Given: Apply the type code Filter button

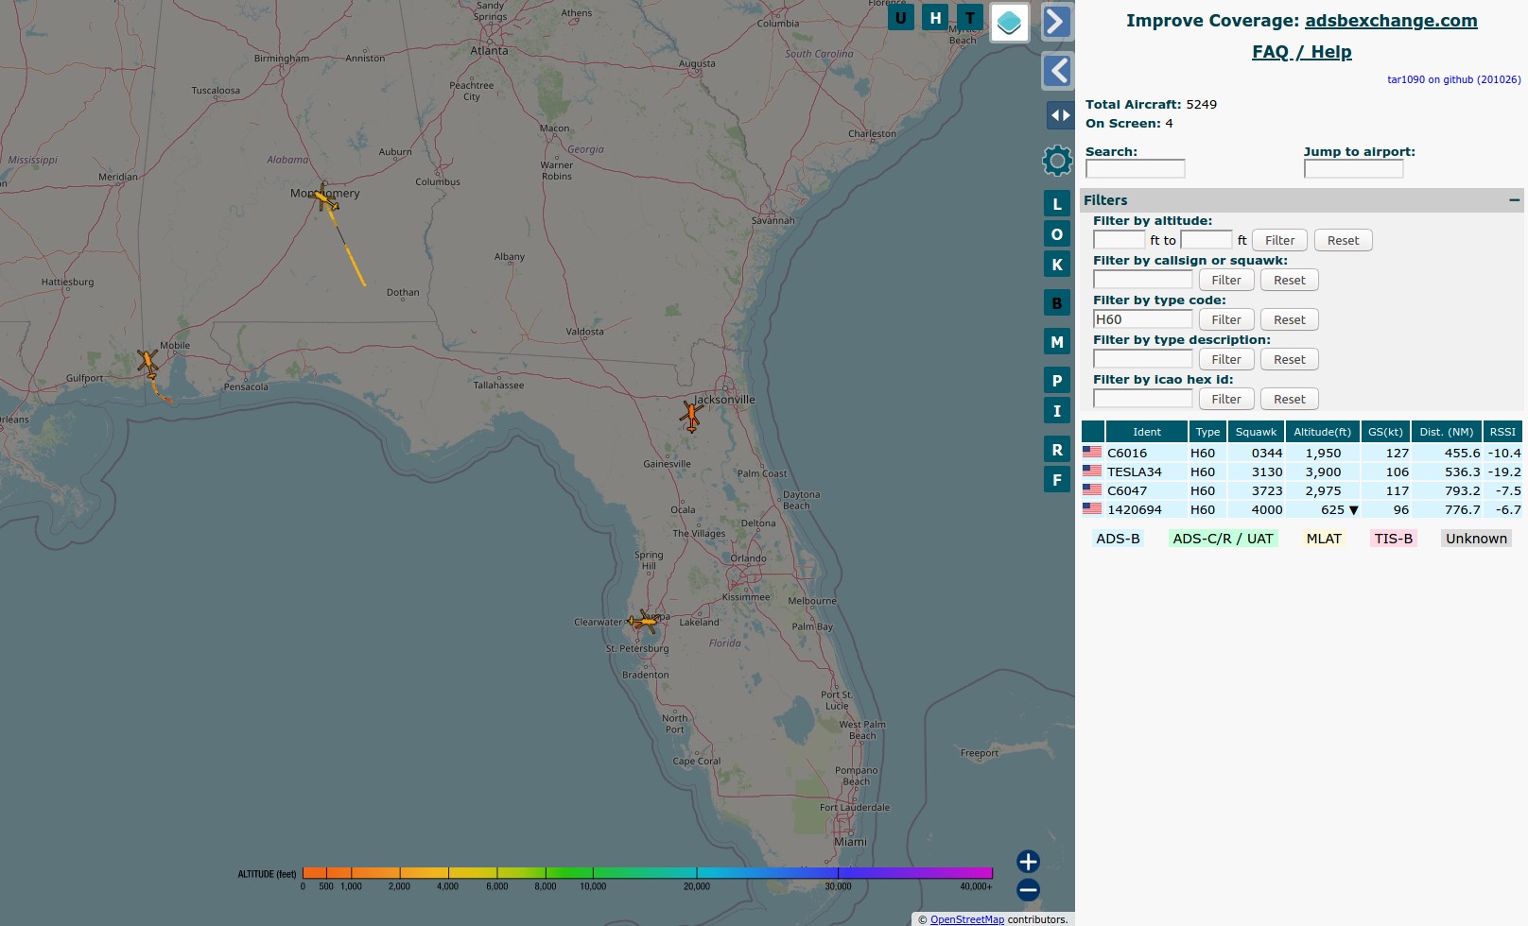Looking at the screenshot, I should (x=1226, y=320).
